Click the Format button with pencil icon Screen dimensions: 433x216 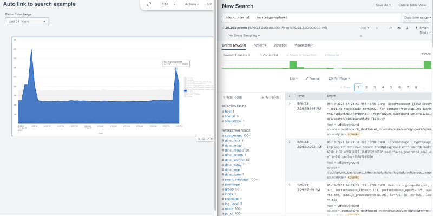(x=313, y=78)
